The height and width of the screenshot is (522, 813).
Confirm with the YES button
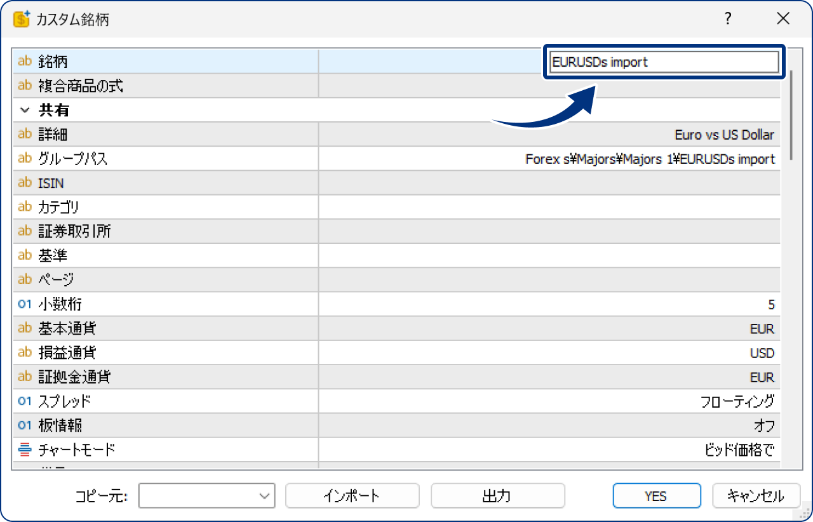[656, 496]
